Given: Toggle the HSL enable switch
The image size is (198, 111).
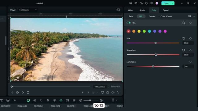Looking at the screenshot, I should pos(129,23).
